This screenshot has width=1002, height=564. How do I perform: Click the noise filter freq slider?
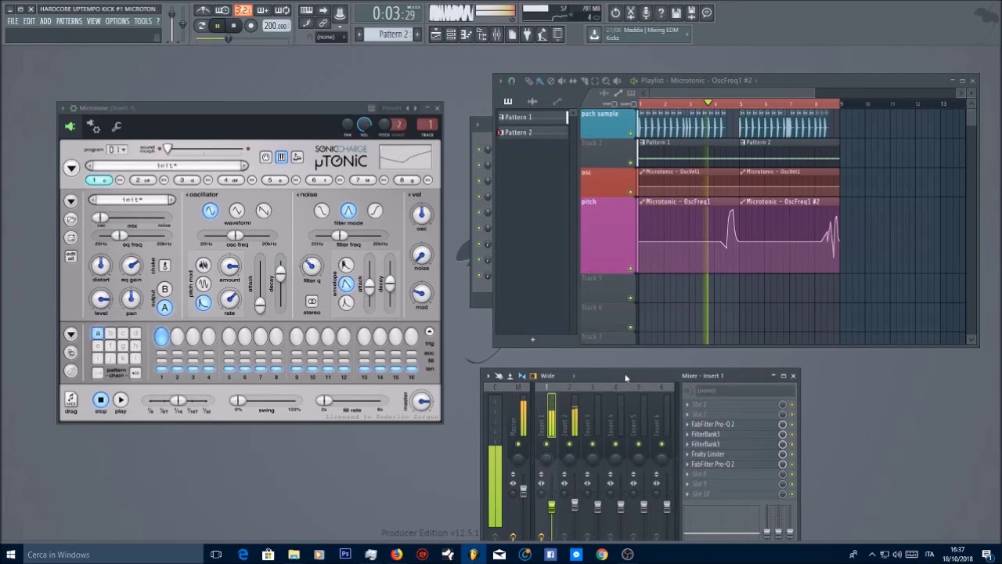point(348,235)
